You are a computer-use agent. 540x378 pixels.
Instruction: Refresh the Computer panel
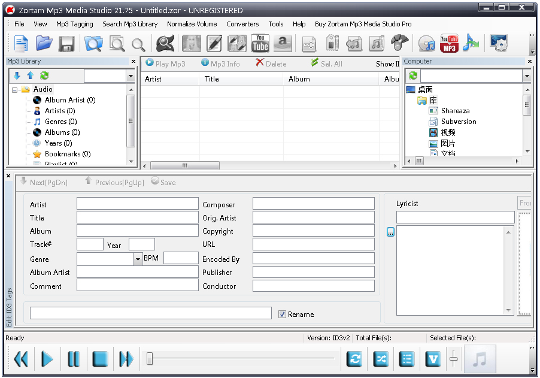[413, 75]
